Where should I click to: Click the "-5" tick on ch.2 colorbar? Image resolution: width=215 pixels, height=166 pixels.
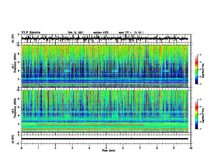click(x=200, y=114)
